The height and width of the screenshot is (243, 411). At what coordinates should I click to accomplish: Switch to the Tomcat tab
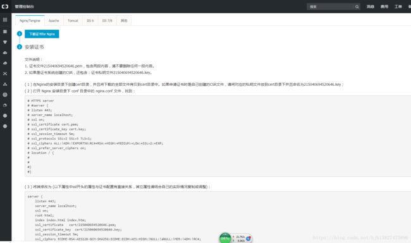[73, 20]
